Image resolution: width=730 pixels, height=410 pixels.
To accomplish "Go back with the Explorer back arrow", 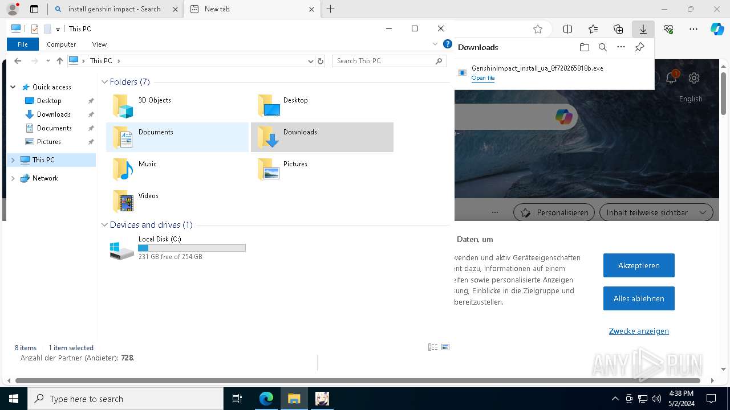I will click(18, 61).
